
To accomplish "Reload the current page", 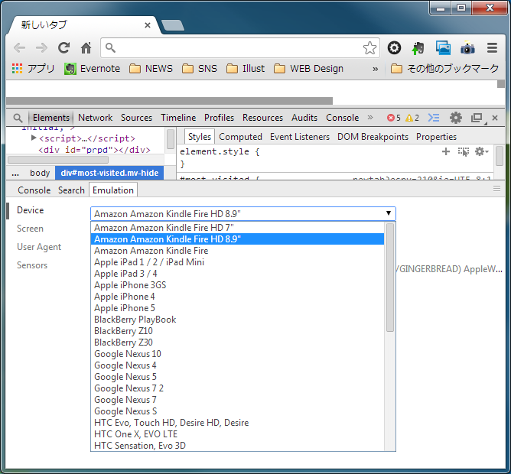I will point(64,48).
